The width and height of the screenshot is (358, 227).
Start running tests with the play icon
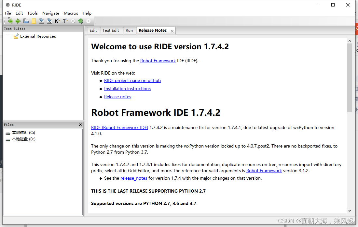(x=73, y=21)
